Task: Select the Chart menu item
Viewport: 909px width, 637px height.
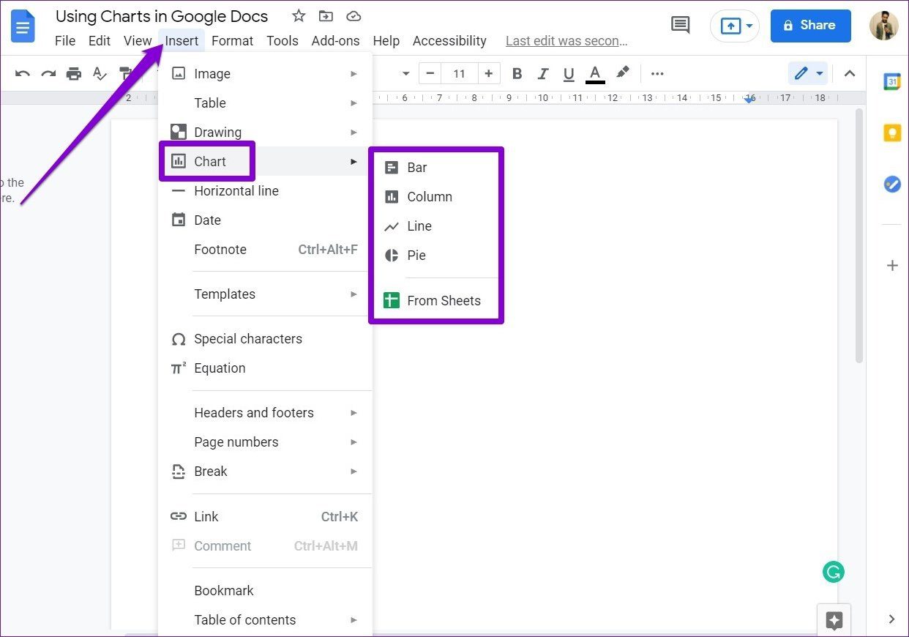Action: tap(265, 161)
